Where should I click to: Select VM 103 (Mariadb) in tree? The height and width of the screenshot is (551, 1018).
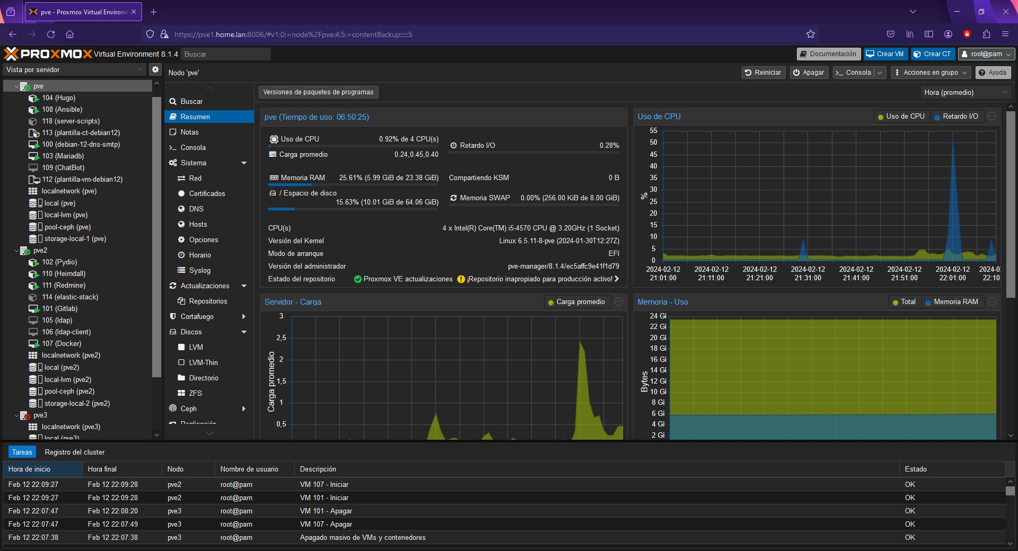(x=63, y=156)
